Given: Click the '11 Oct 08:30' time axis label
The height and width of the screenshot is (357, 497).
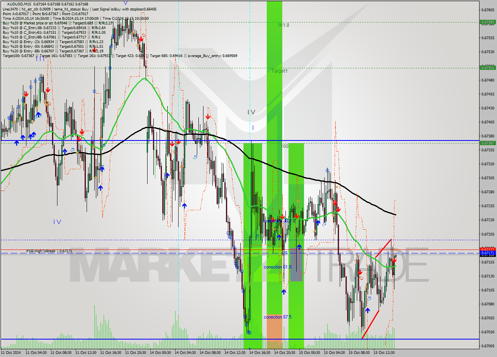Looking at the screenshot, I should [61, 353].
